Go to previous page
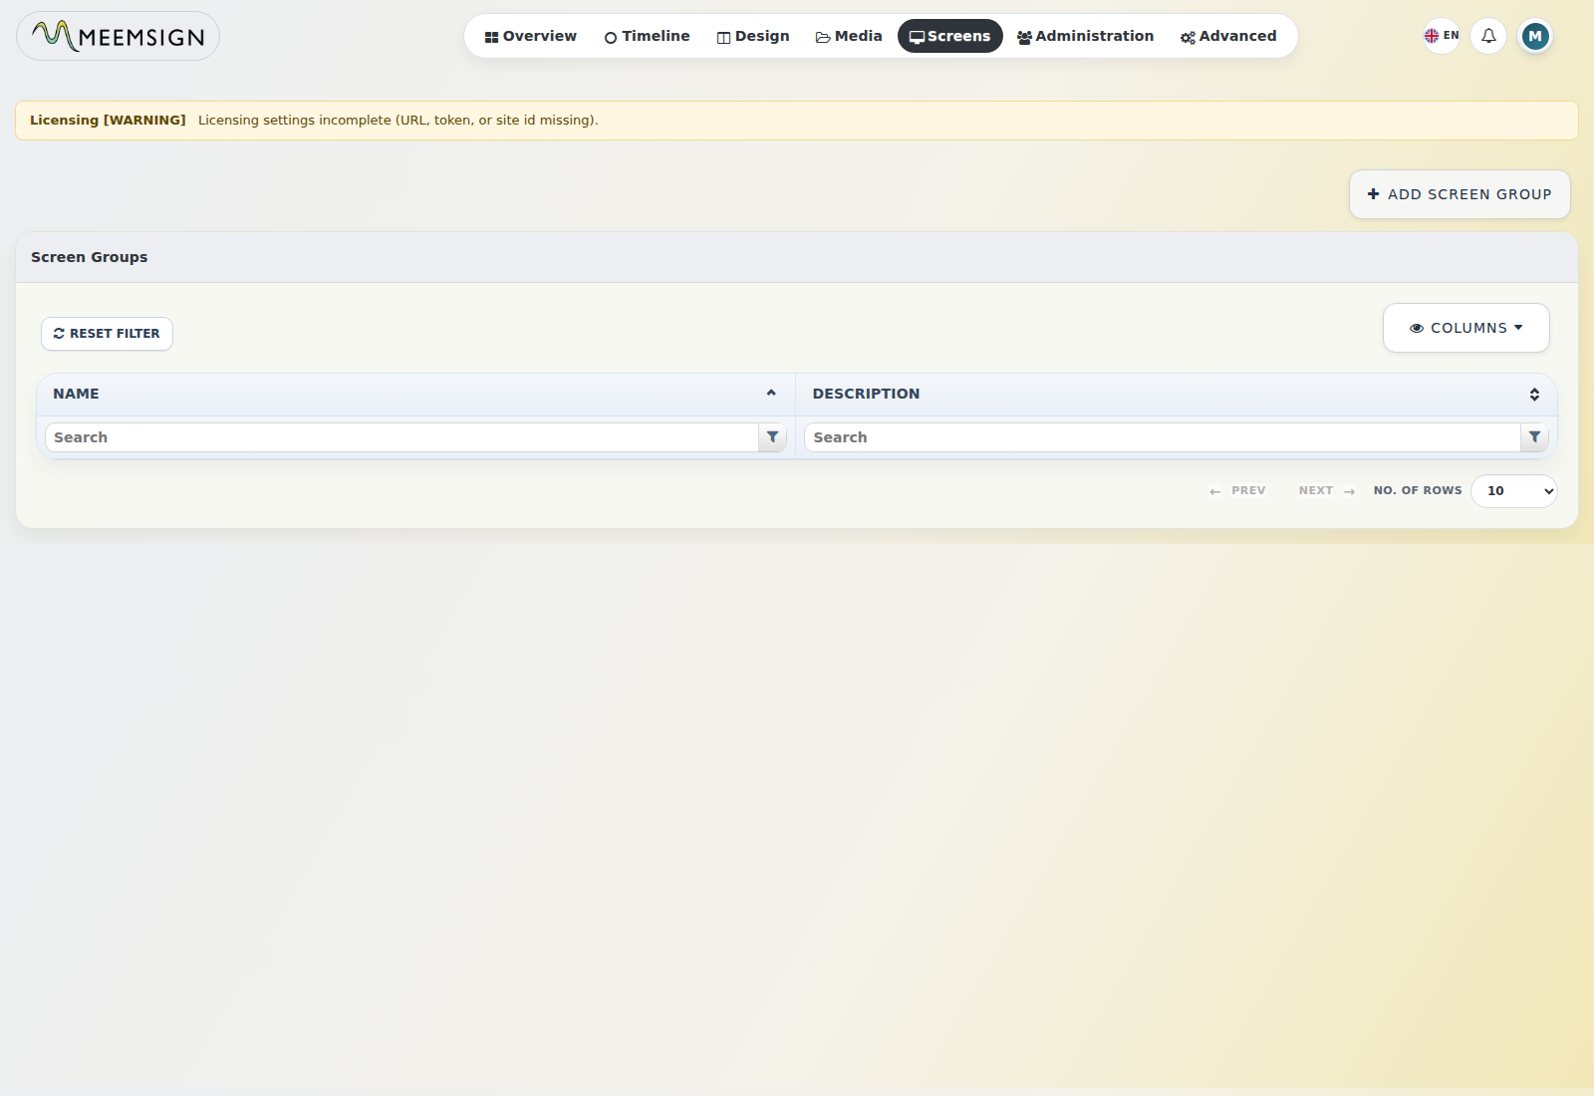 (x=1237, y=491)
